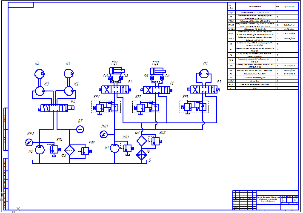Select the КП3 designation text

pos(91,143)
